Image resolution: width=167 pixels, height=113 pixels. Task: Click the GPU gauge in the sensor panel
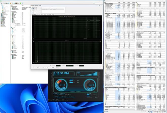(90, 85)
